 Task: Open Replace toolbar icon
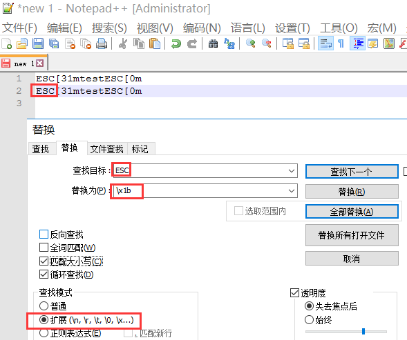(x=229, y=43)
